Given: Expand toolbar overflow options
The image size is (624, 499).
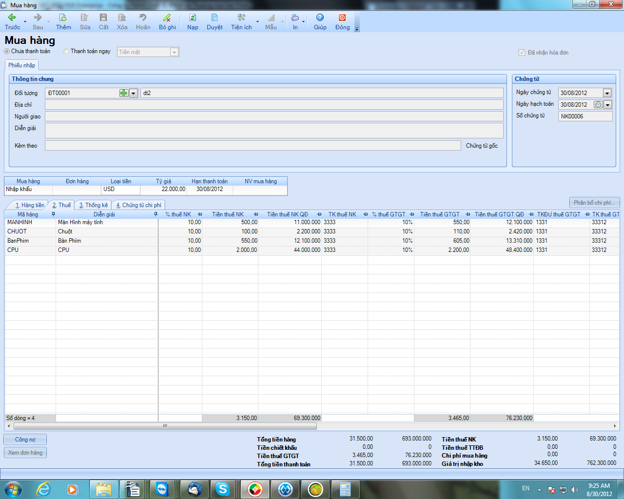Looking at the screenshot, I should tap(357, 29).
